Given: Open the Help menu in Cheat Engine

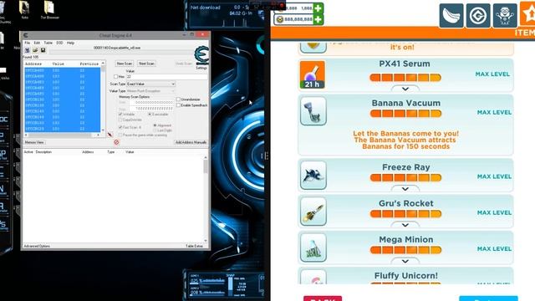Looking at the screenshot, I should click(x=70, y=43).
